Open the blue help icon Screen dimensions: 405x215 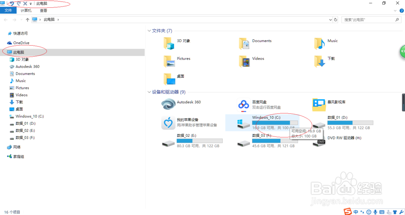(x=402, y=11)
